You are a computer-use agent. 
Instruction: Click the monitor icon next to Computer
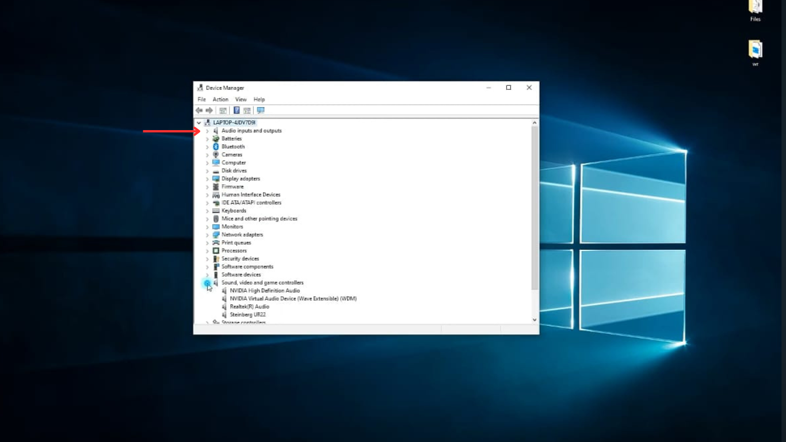point(216,163)
